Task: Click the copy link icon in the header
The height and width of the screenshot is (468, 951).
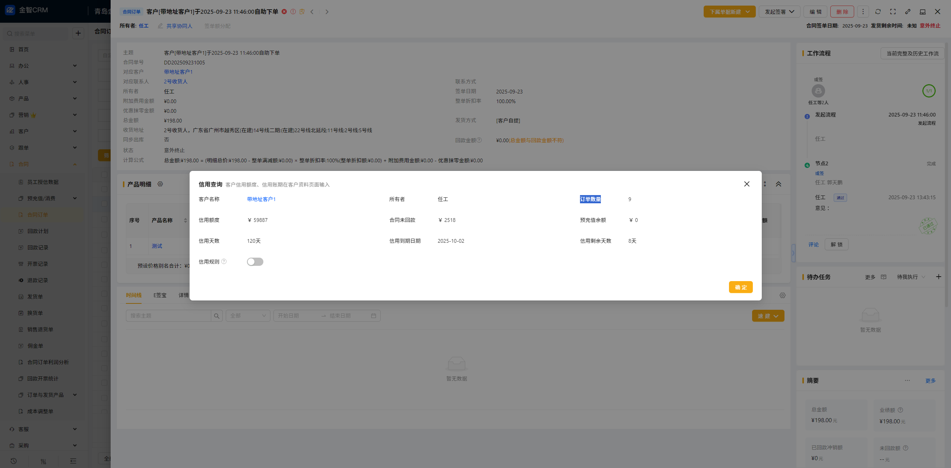Action: pos(908,12)
